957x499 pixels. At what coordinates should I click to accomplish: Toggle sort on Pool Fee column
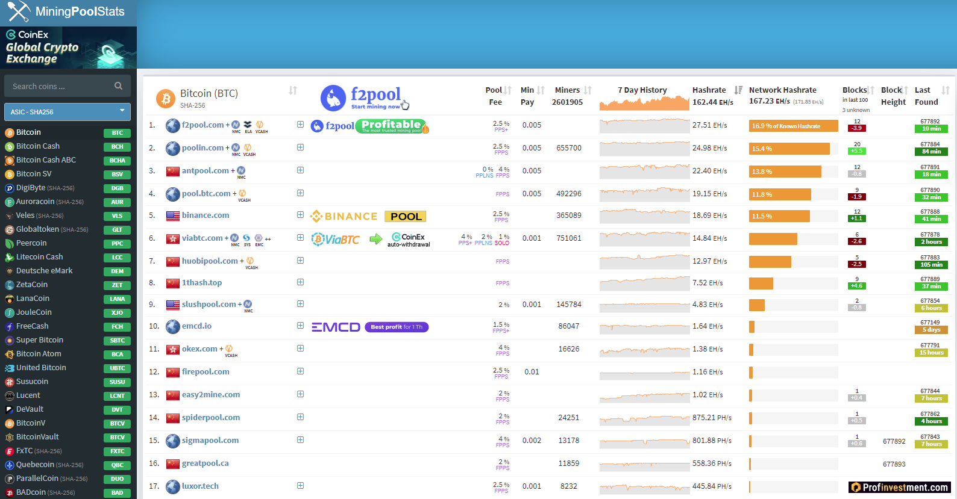tap(507, 90)
